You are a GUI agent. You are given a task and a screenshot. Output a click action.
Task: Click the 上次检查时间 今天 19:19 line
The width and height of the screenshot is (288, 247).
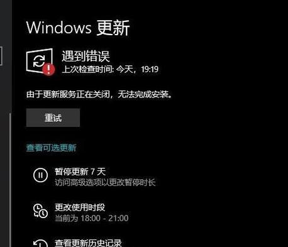click(x=110, y=69)
